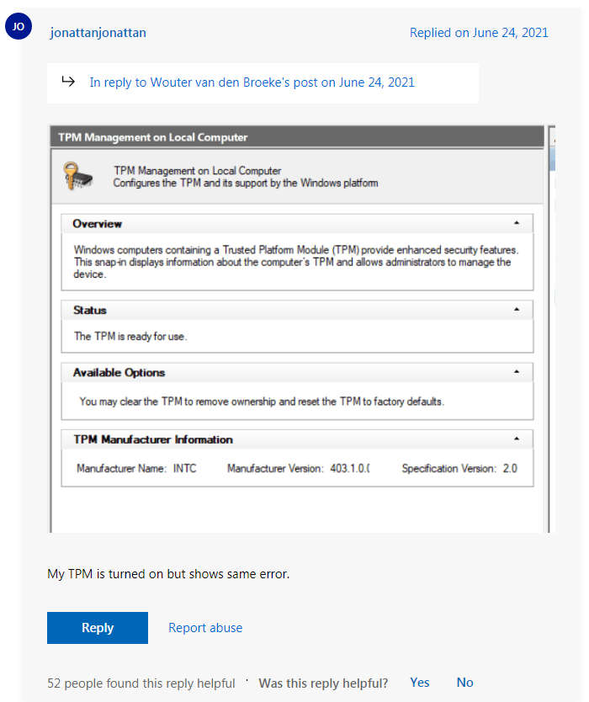Viewport: 589px width, 702px height.
Task: Click the 'TPM Management on Local Computer' title bar
Action: point(297,137)
